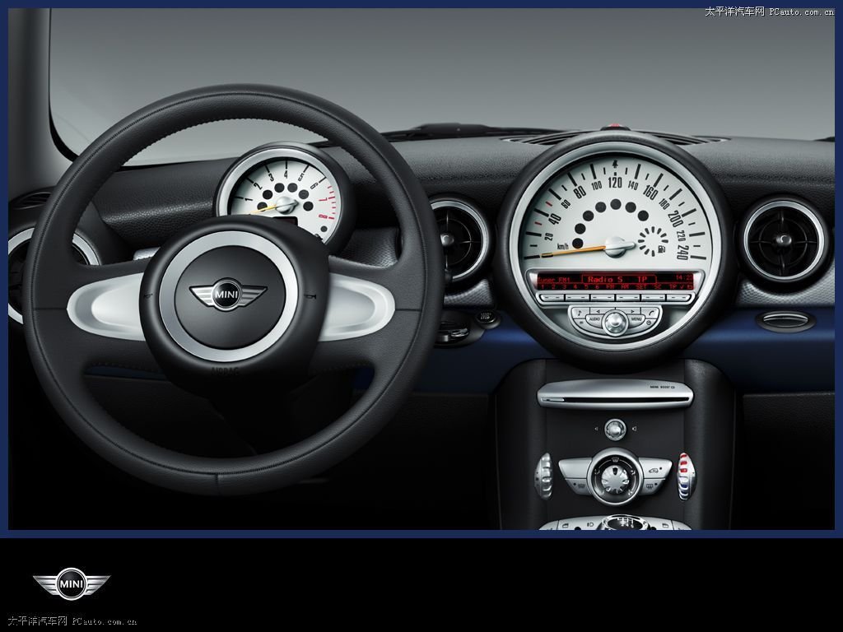This screenshot has width=843, height=632.
Task: Click the round knob between AUDIO and MENU
Action: pyautogui.click(x=615, y=322)
